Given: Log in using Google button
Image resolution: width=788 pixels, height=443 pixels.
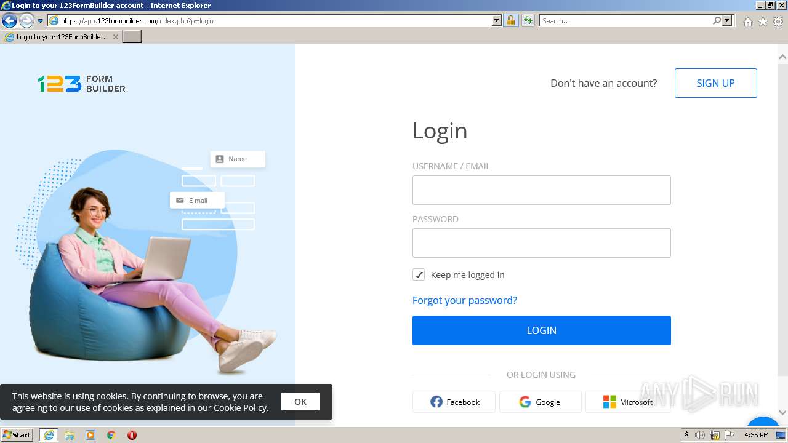Looking at the screenshot, I should point(540,402).
